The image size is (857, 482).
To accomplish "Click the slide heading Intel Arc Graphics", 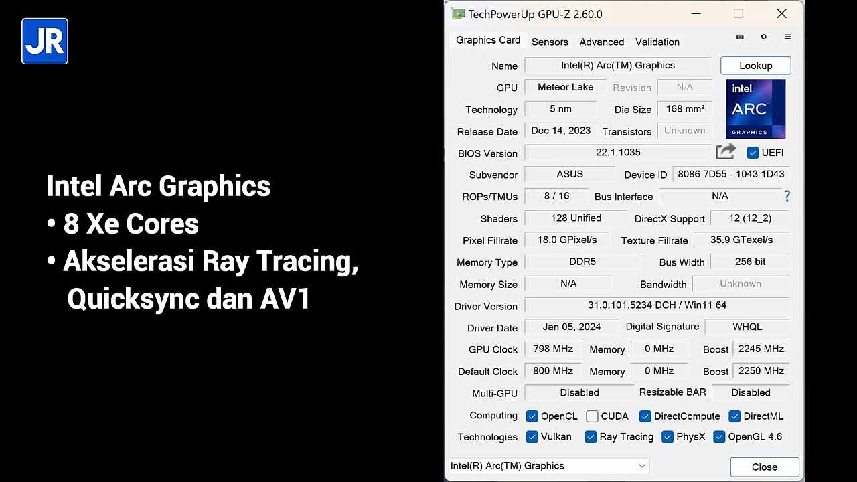I will click(x=159, y=186).
